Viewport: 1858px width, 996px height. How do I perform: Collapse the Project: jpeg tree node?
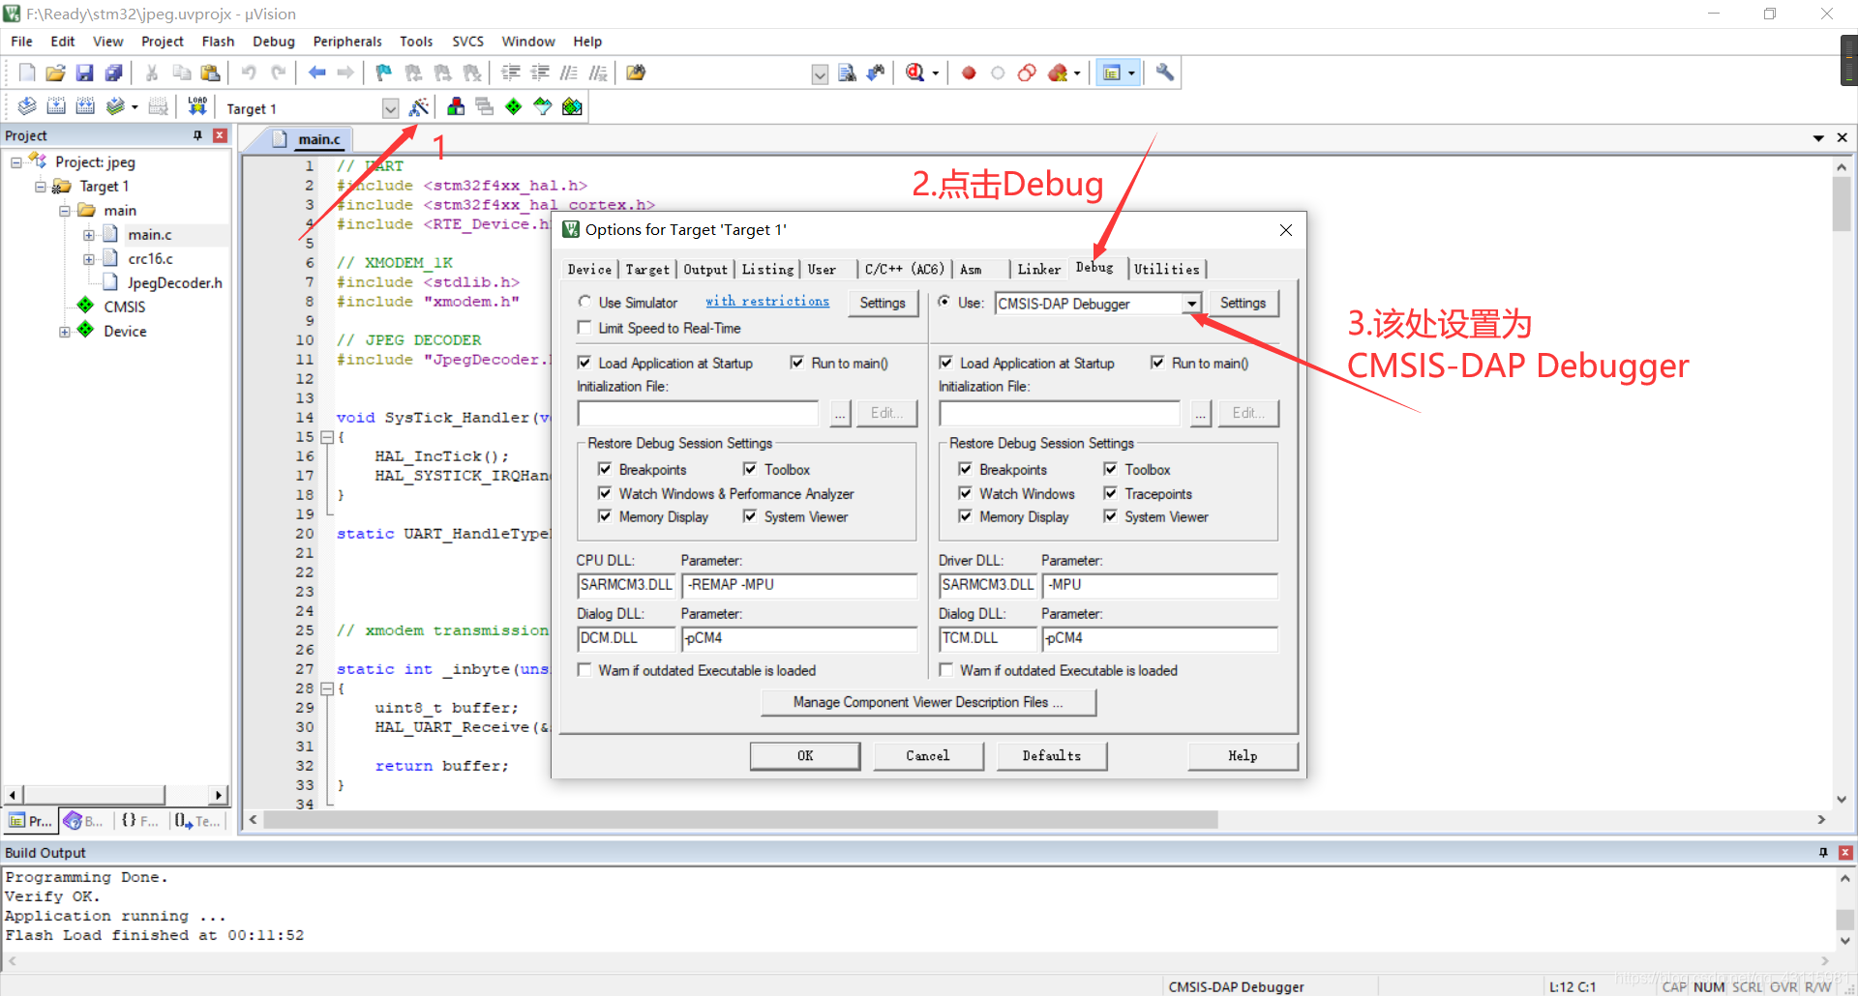[x=16, y=162]
